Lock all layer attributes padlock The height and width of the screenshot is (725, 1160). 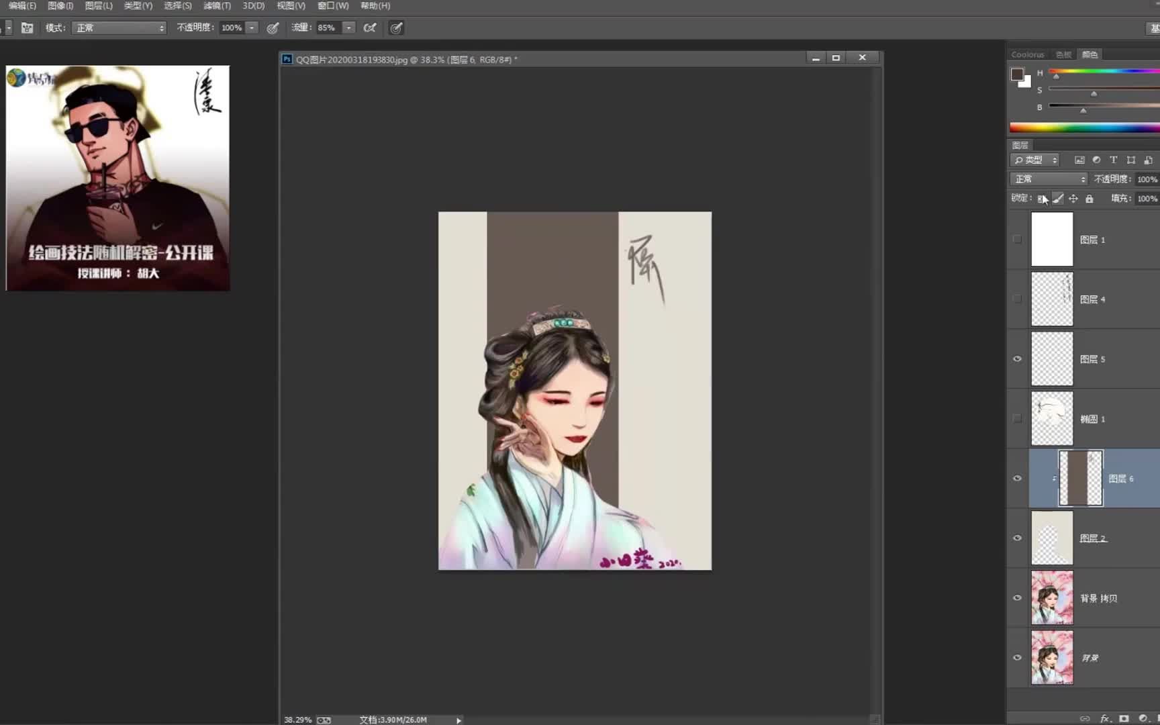click(1090, 198)
